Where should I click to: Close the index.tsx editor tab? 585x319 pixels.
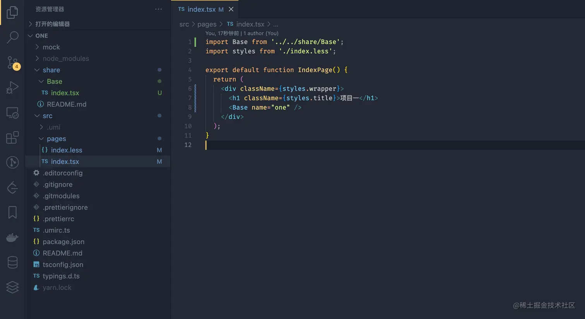coord(231,9)
